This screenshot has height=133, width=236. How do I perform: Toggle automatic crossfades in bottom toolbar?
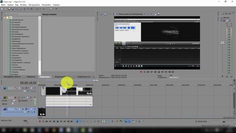coord(129,122)
